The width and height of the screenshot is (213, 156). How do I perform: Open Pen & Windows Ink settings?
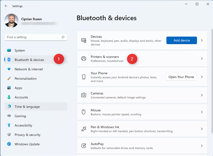click(x=142, y=129)
